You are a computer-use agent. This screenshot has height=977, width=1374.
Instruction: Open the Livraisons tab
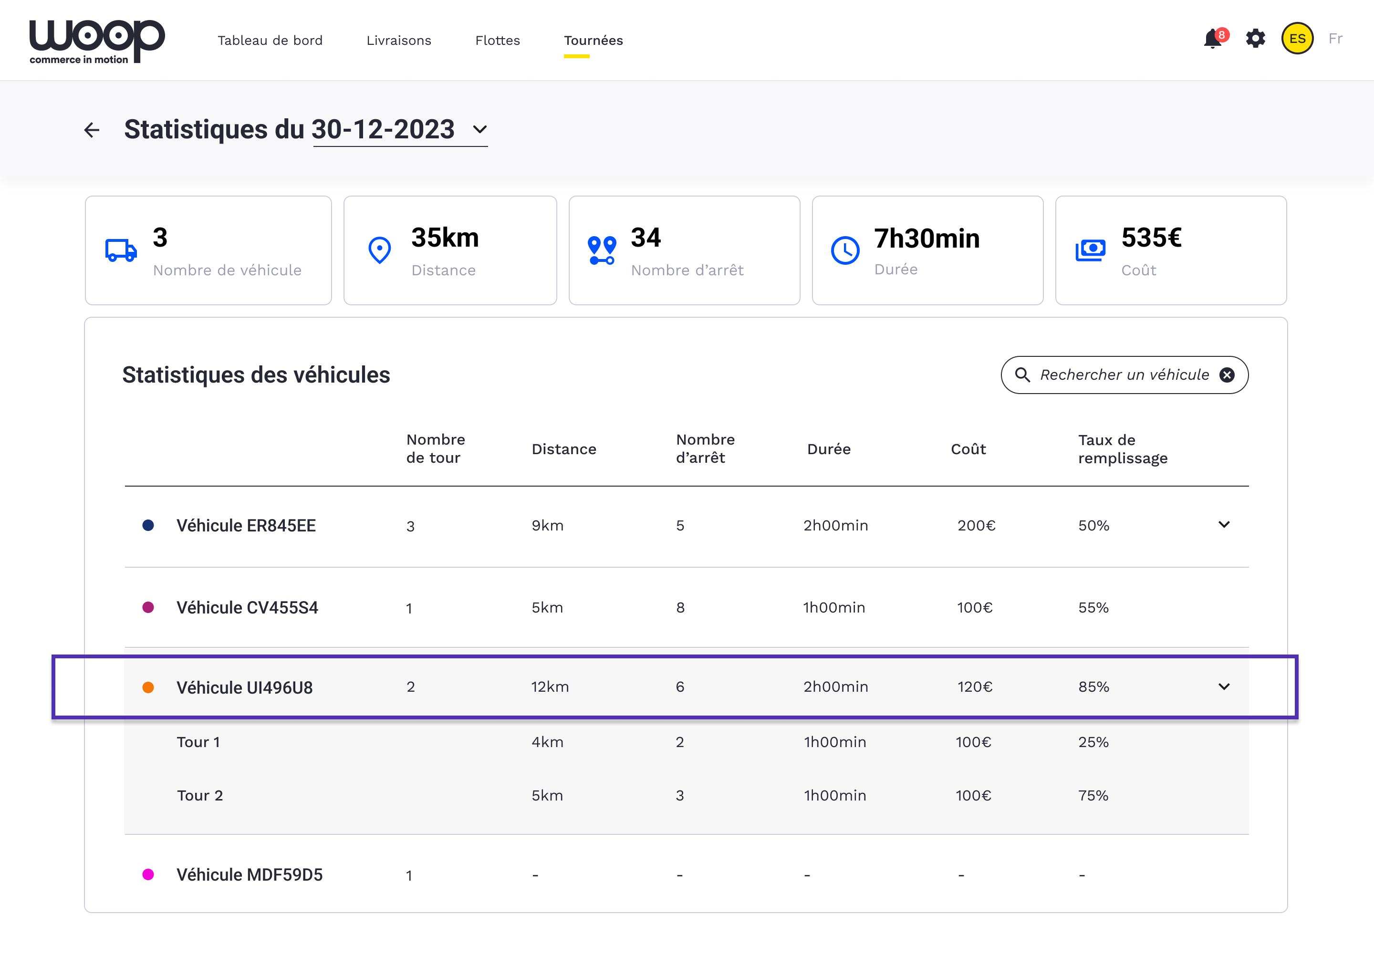pyautogui.click(x=399, y=40)
